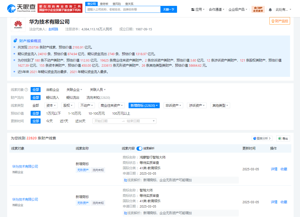The height and width of the screenshot is (217, 300).
Task: Click the Tianyancha logo icon
Action: pos(11,8)
